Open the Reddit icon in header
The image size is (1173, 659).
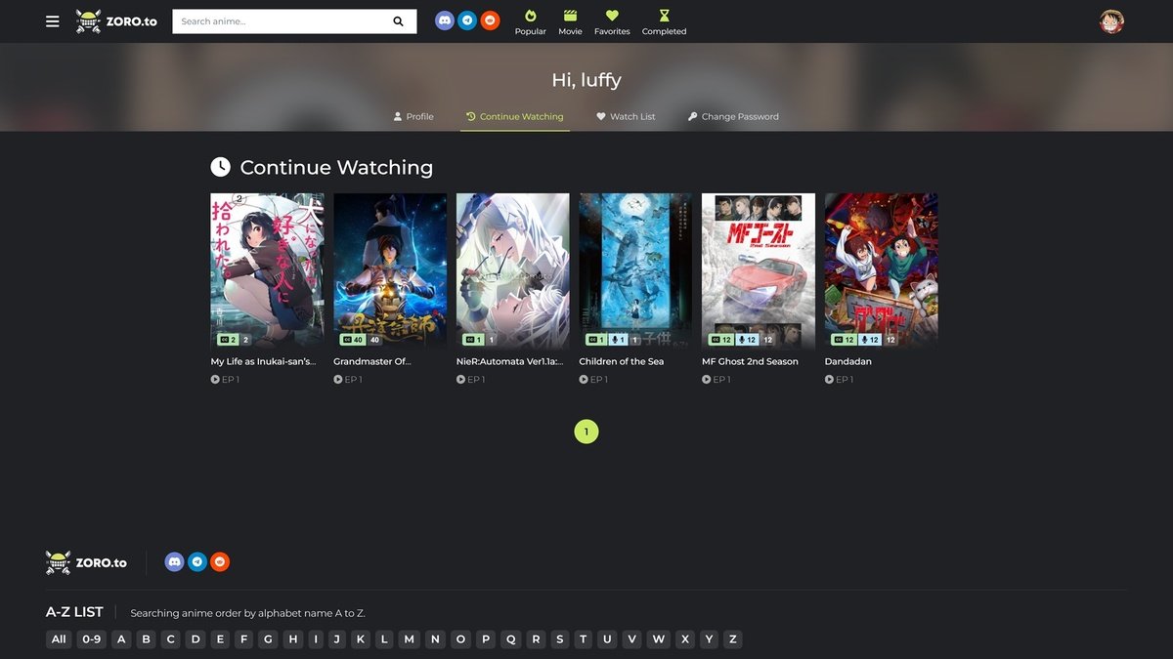(x=490, y=21)
